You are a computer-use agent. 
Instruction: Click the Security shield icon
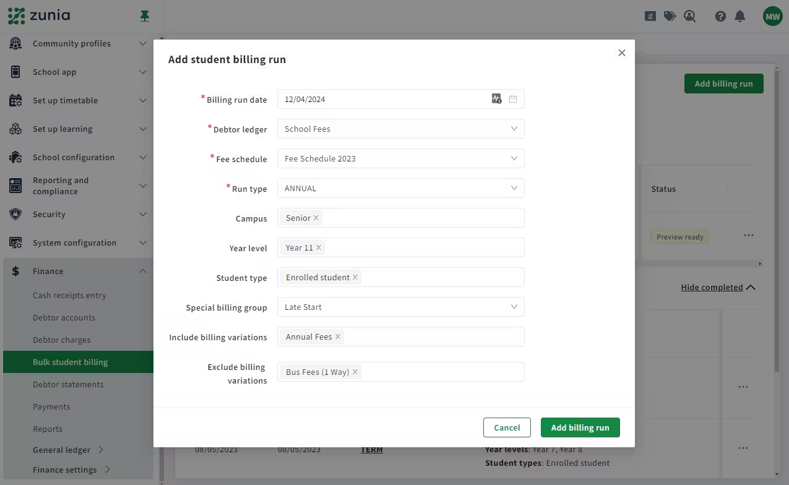(x=15, y=214)
